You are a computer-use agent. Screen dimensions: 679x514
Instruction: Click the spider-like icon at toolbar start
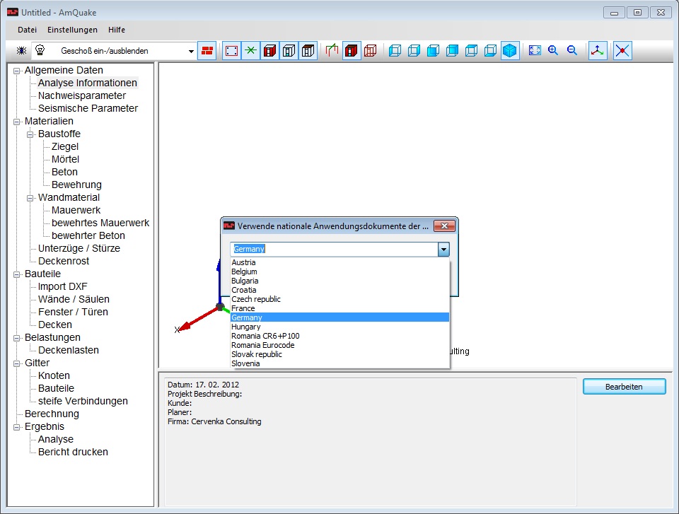coord(21,51)
